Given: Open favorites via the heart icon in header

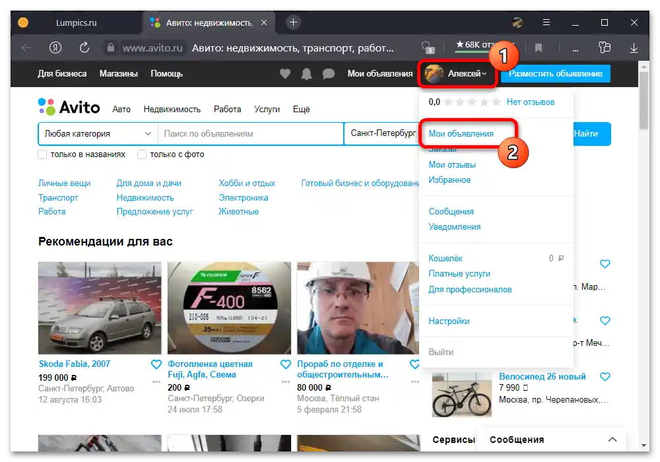Looking at the screenshot, I should point(285,74).
